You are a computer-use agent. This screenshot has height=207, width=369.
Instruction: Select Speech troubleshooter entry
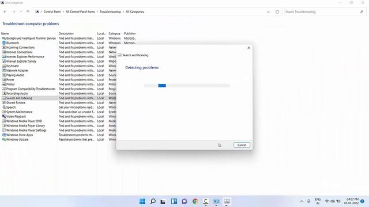click(x=11, y=108)
